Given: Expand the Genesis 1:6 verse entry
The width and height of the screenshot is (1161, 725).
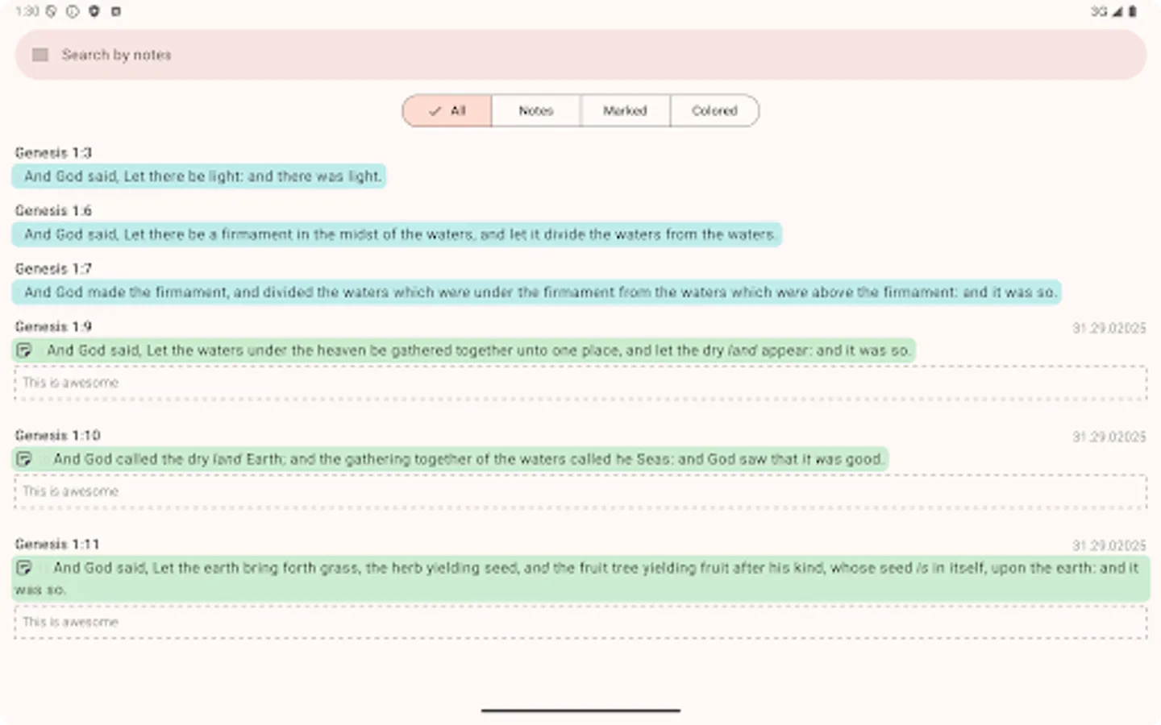Looking at the screenshot, I should (x=395, y=234).
